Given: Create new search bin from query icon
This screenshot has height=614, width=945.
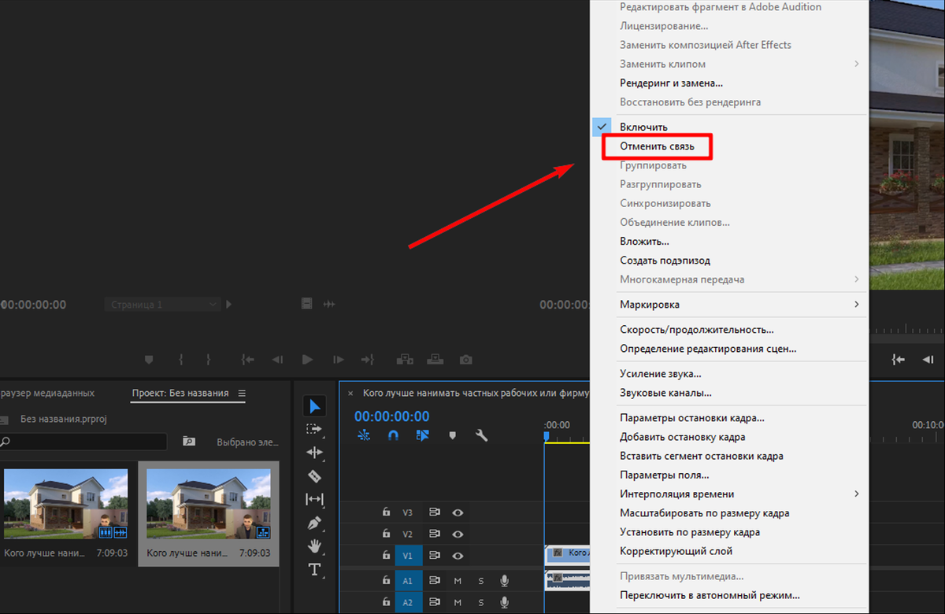Looking at the screenshot, I should point(189,442).
